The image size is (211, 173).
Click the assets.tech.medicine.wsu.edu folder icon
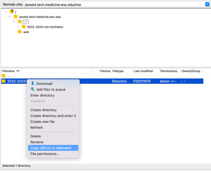pos(16,17)
